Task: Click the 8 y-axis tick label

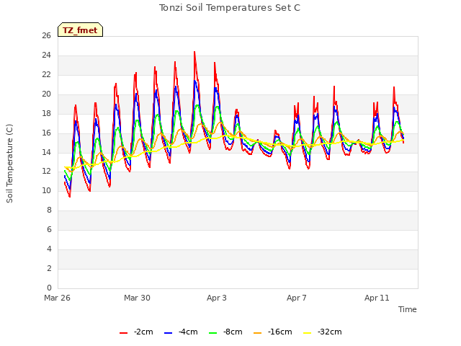Action: (x=49, y=210)
